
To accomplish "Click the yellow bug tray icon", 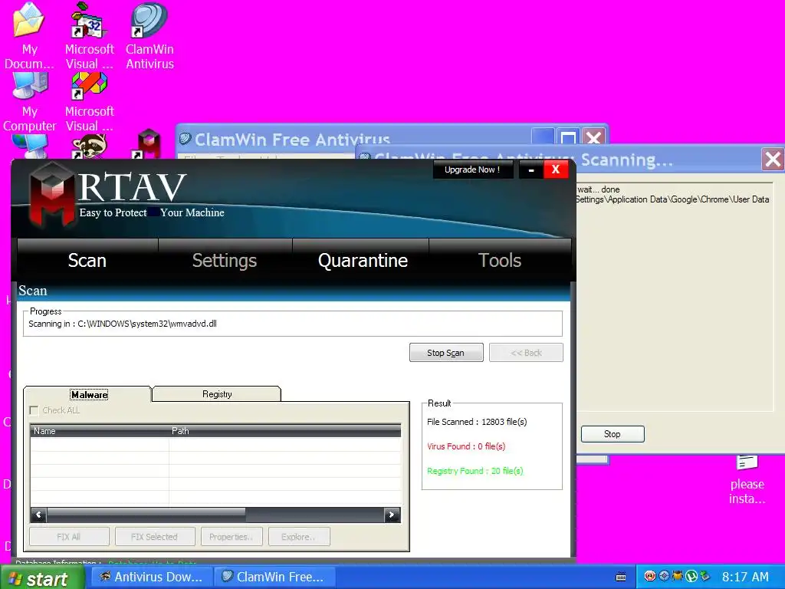I will [x=678, y=576].
